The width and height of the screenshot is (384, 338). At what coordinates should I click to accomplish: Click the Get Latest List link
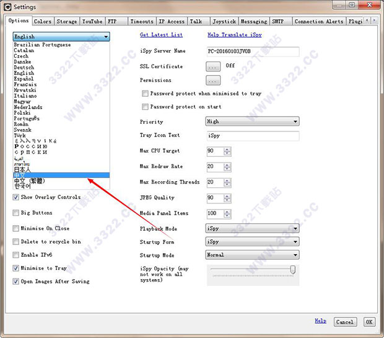[x=161, y=35]
